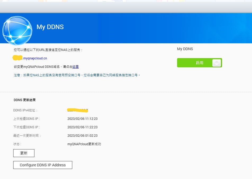Image resolution: width=252 pixels, height=179 pixels.
Task: Click the 下次检查DDNS IP label
Action: pyautogui.click(x=26, y=127)
